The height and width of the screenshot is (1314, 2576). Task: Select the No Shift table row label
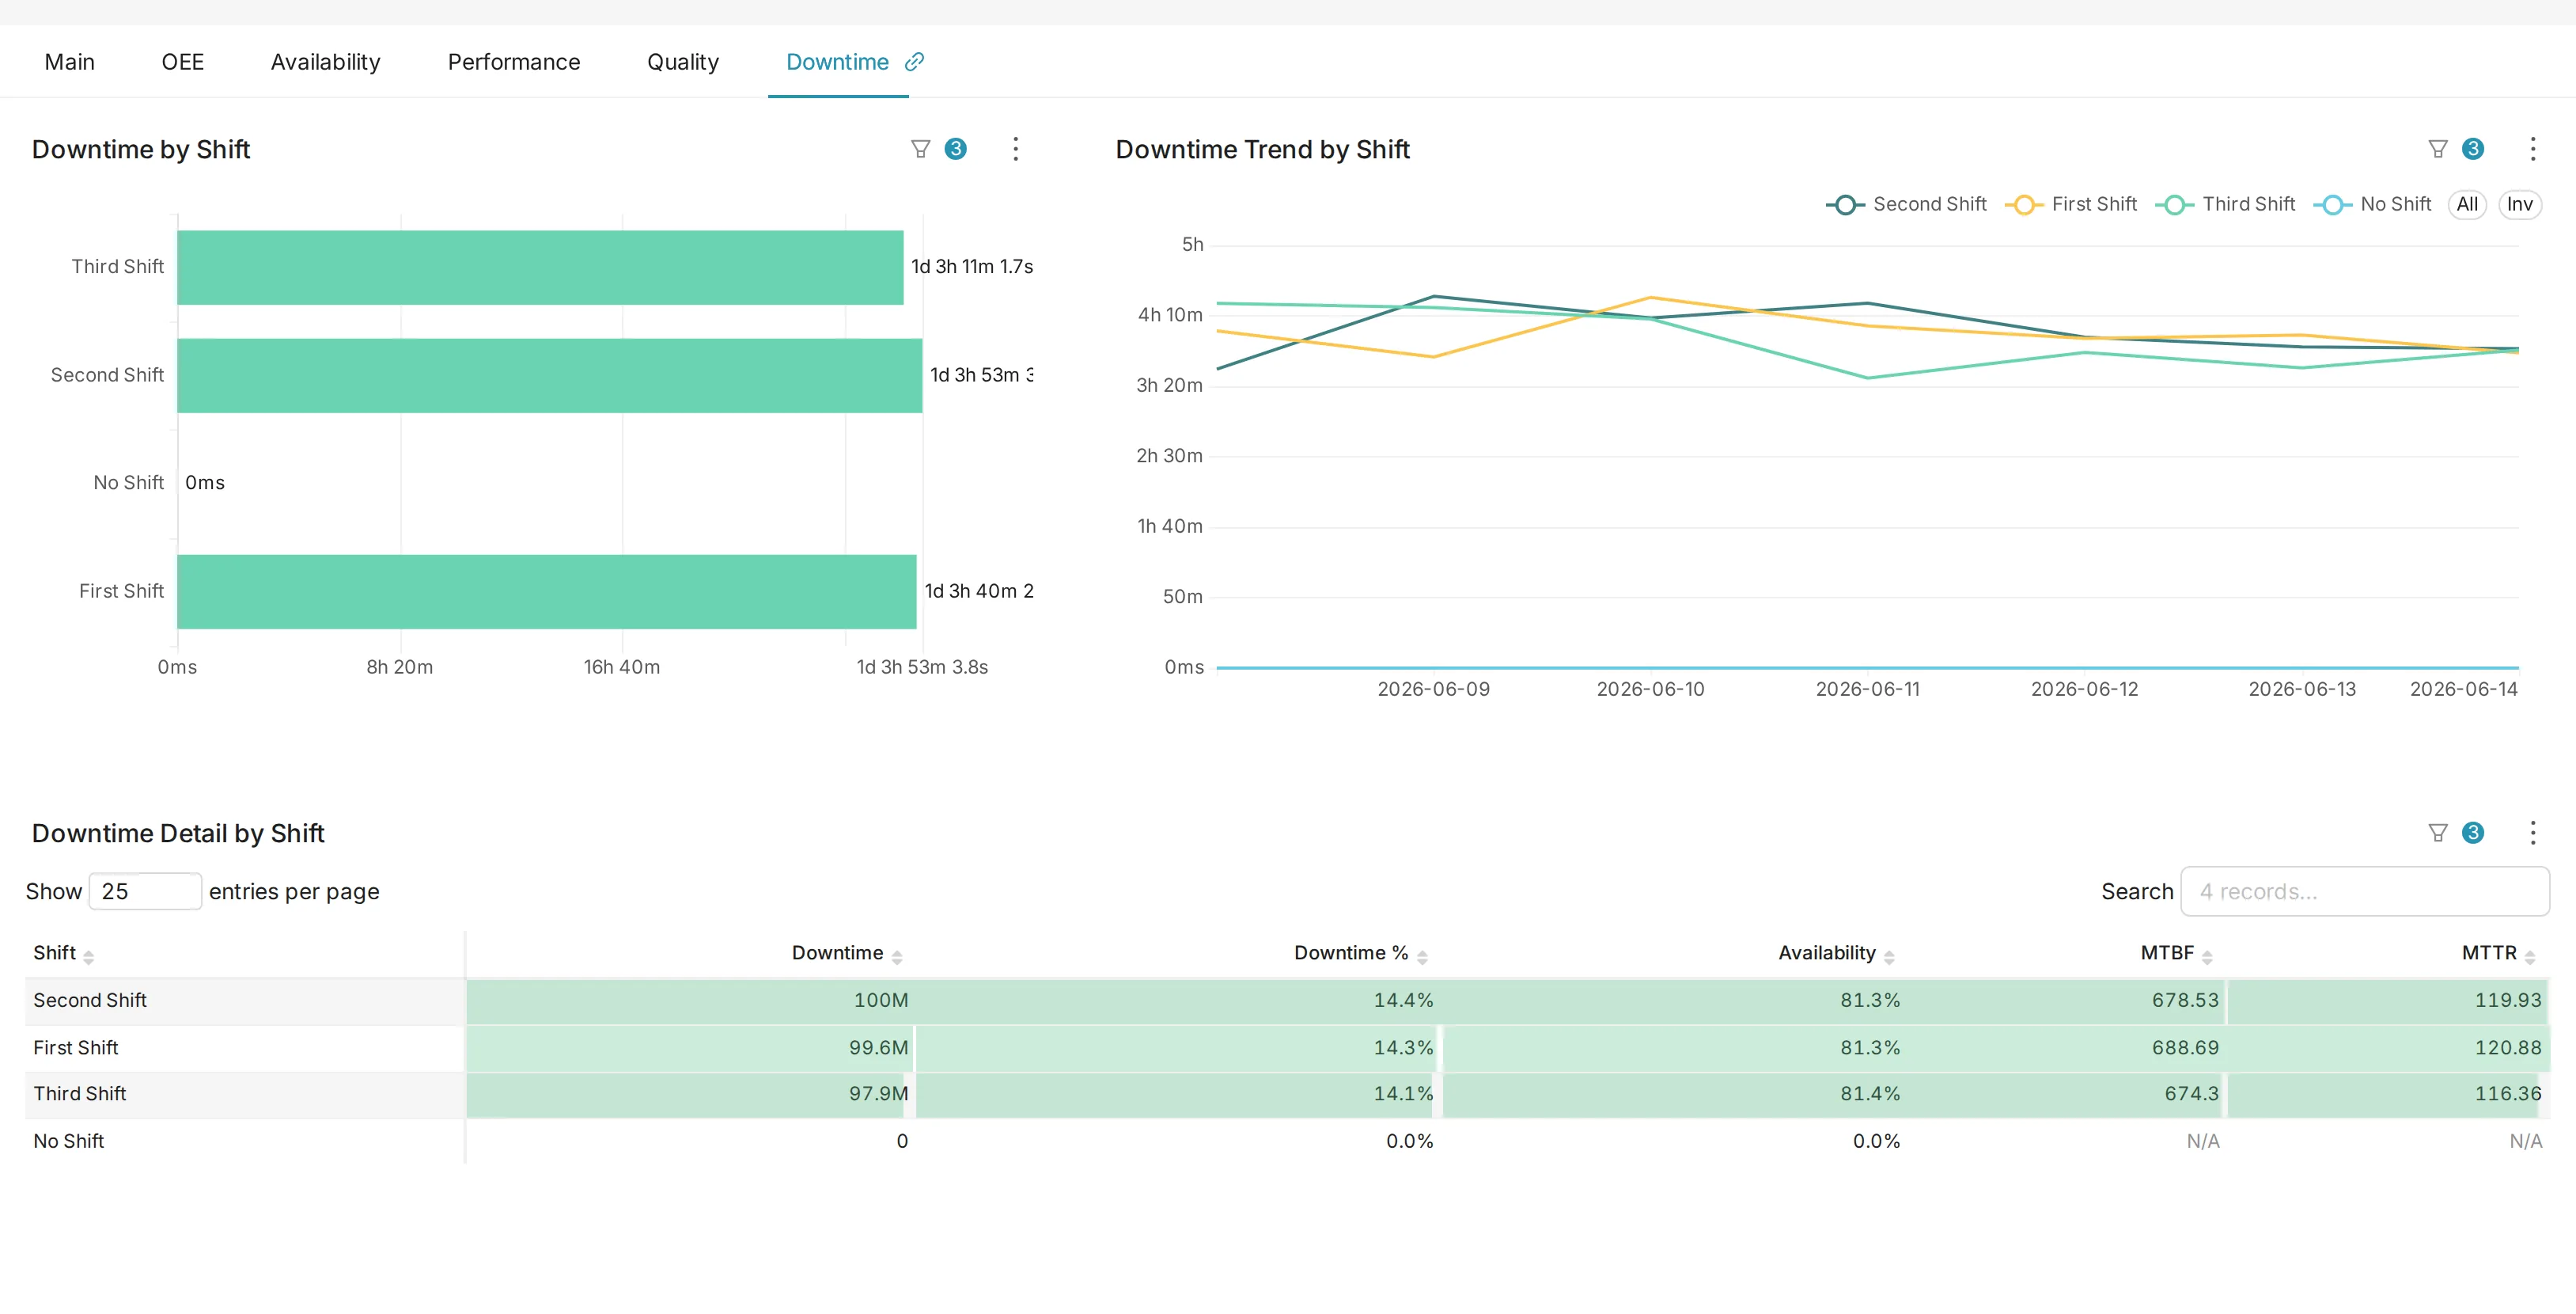click(x=69, y=1141)
